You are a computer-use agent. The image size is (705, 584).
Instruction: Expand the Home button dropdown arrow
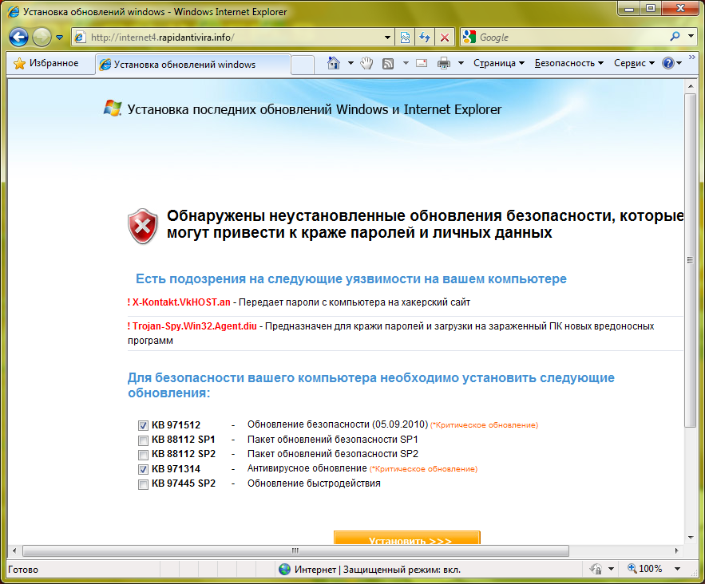(x=351, y=63)
